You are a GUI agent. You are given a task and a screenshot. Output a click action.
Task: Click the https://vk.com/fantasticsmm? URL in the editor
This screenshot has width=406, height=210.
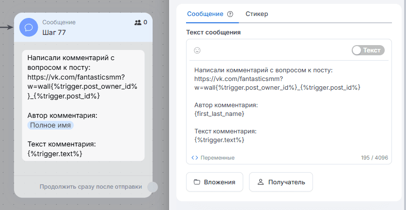point(239,79)
